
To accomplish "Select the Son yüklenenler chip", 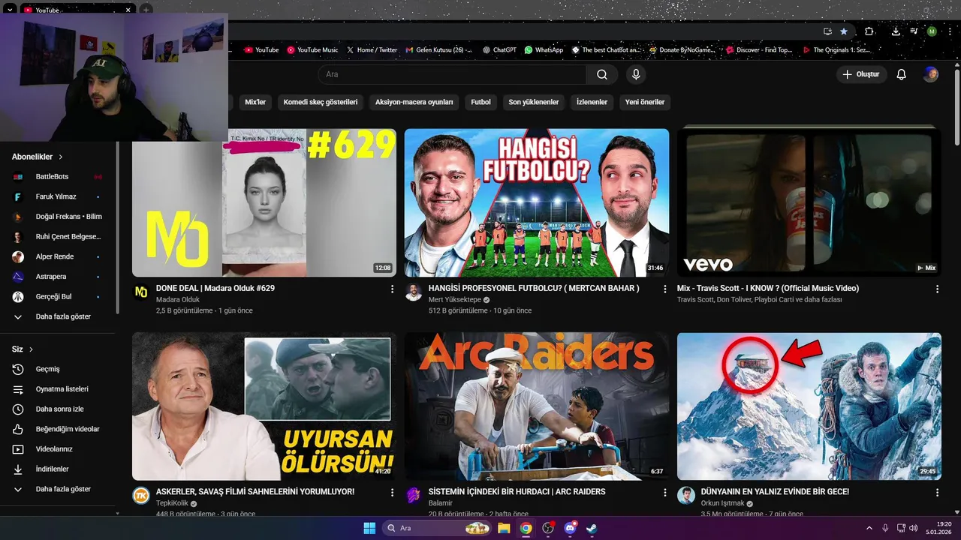I will click(534, 102).
